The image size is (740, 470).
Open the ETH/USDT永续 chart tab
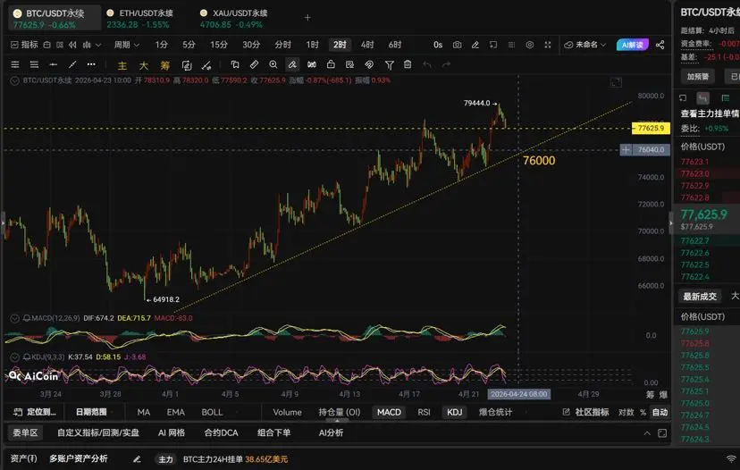139,18
